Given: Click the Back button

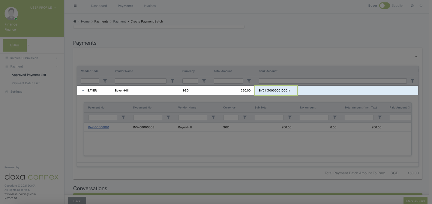Looking at the screenshot, I should click(x=77, y=201).
